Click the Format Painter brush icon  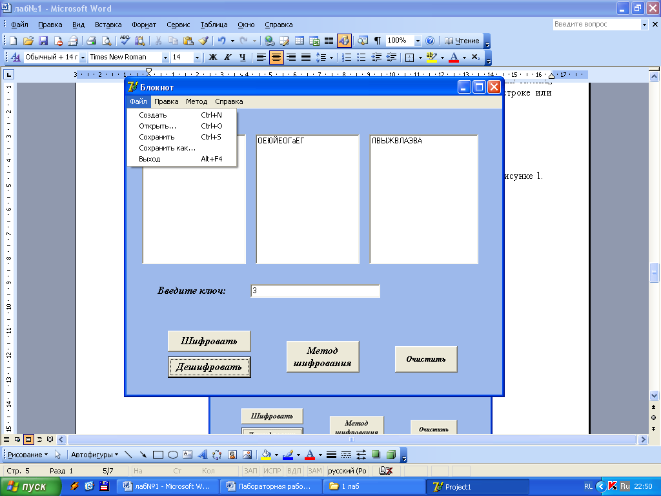tap(203, 41)
